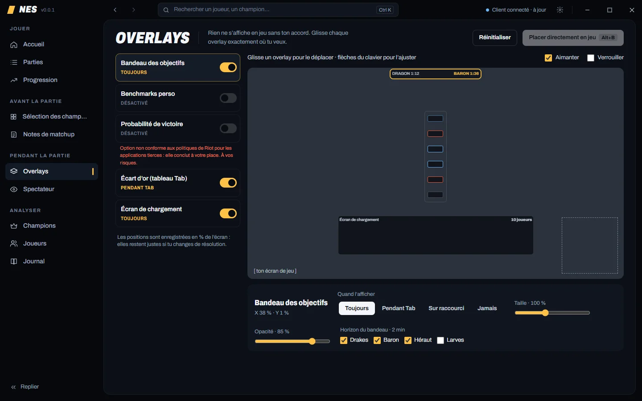Toggle theme with the sun icon

[560, 10]
